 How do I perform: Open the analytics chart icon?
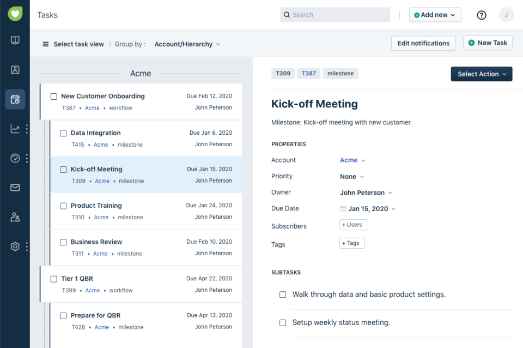[15, 129]
